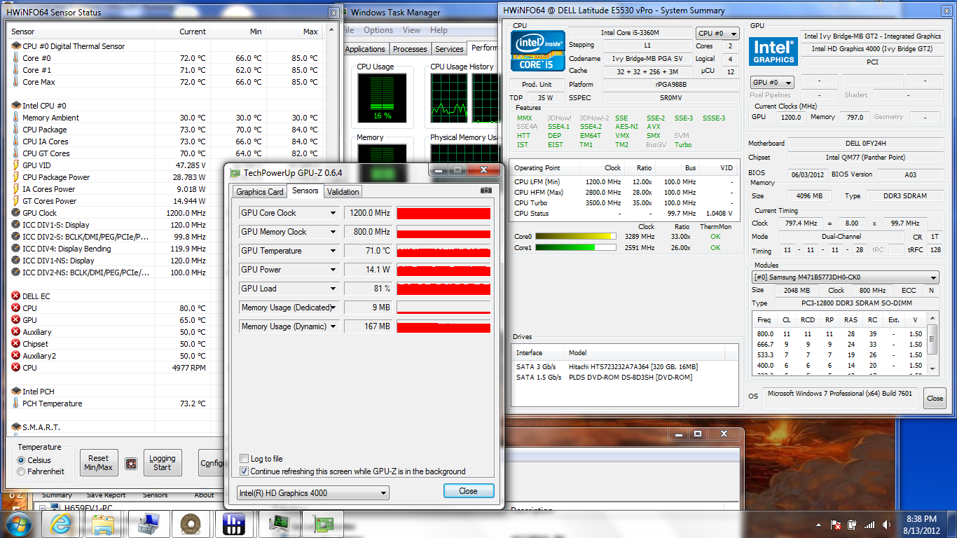Open the Action Center flag in system tray
The height and width of the screenshot is (538, 957).
(x=835, y=524)
